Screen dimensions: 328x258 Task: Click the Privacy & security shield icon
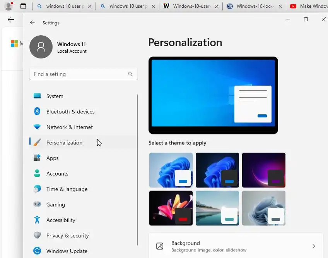coord(37,235)
